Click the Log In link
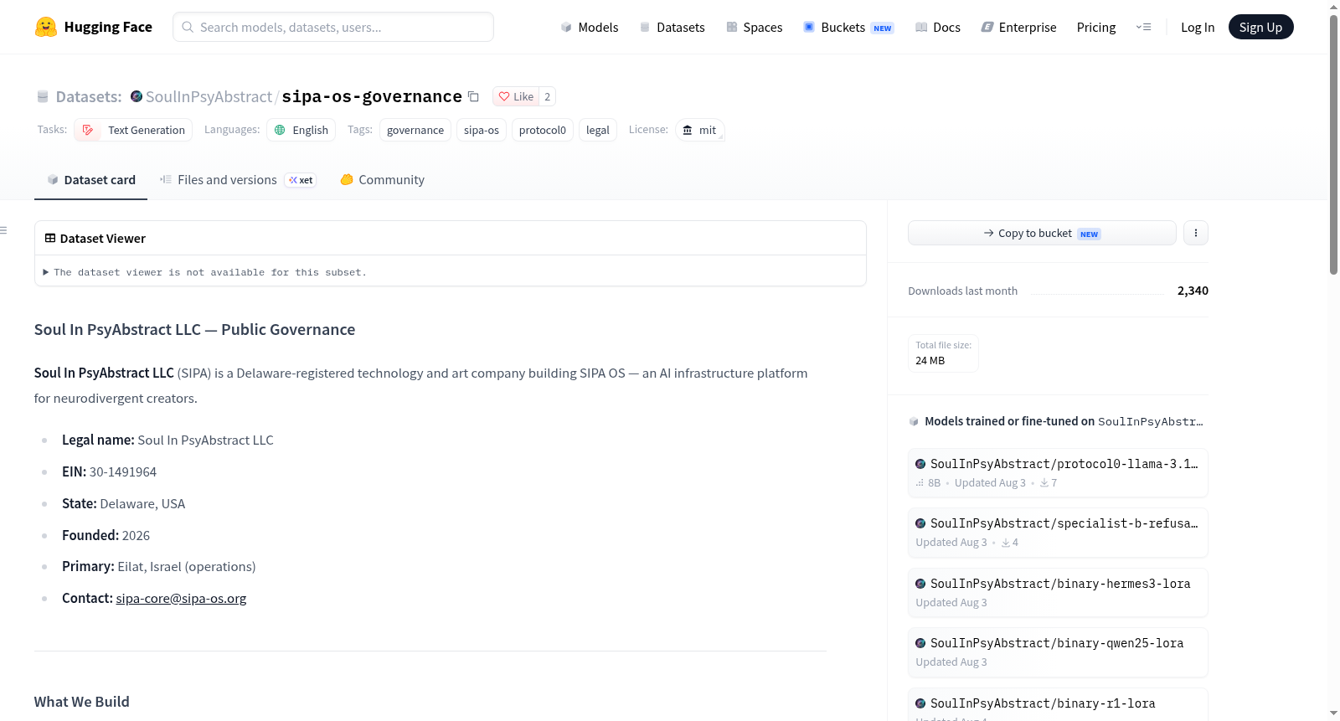The height and width of the screenshot is (721, 1340). [x=1198, y=27]
